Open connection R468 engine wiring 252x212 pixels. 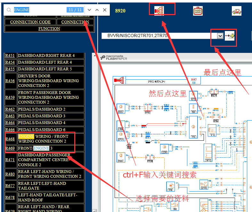[10, 139]
